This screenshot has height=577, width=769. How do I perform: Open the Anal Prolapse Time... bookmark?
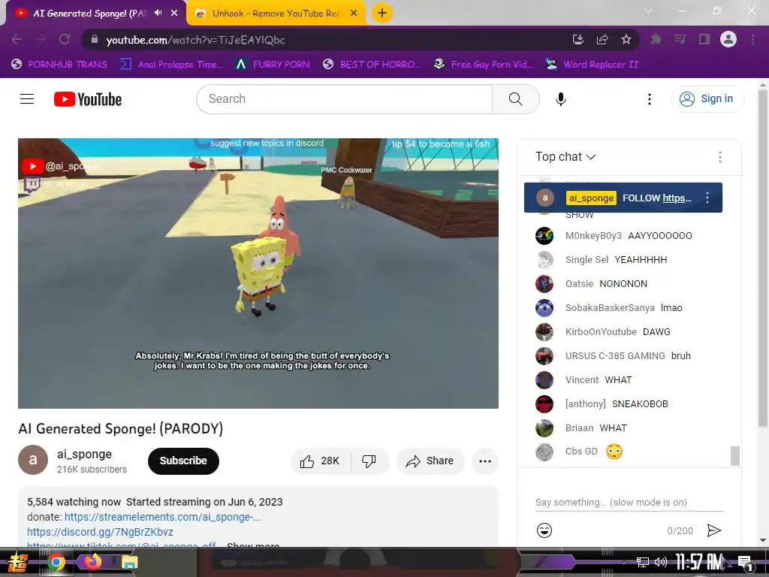171,65
